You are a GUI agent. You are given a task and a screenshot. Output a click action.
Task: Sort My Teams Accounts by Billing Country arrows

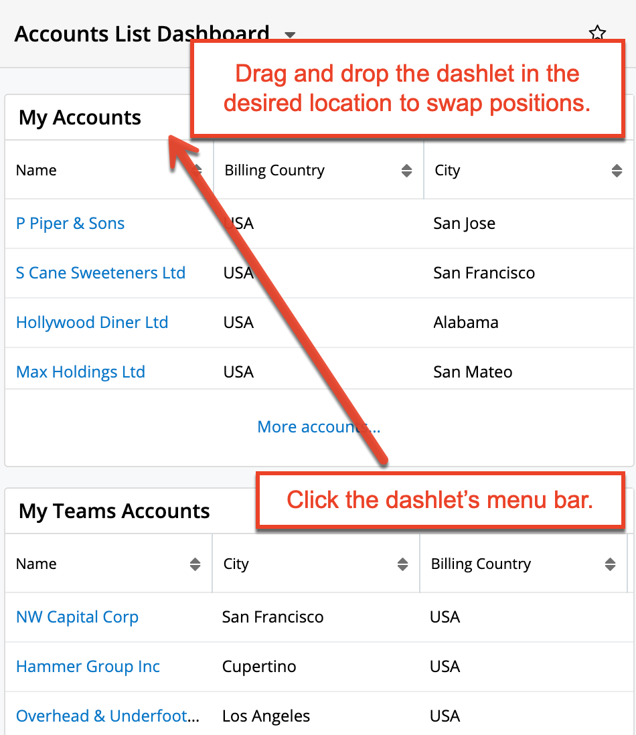tap(610, 564)
